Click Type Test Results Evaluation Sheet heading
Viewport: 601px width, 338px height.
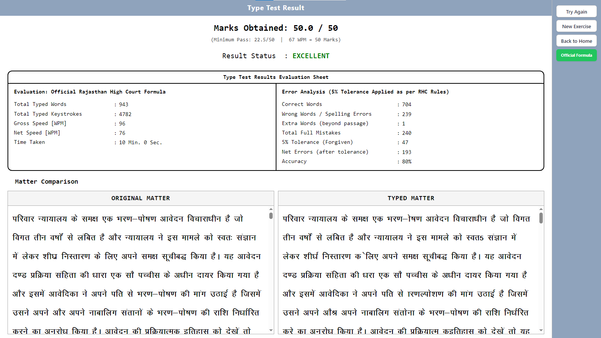276,77
